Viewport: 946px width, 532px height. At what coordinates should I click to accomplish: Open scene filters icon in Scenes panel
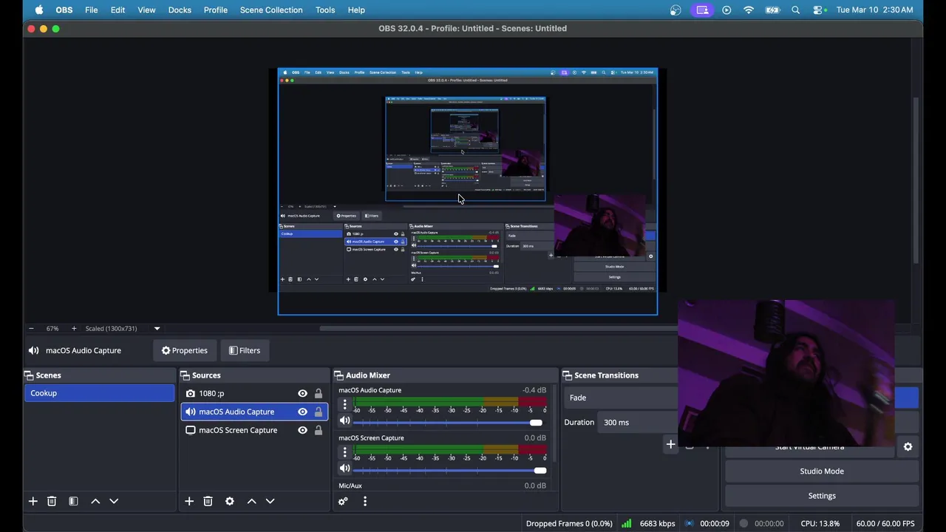[73, 501]
